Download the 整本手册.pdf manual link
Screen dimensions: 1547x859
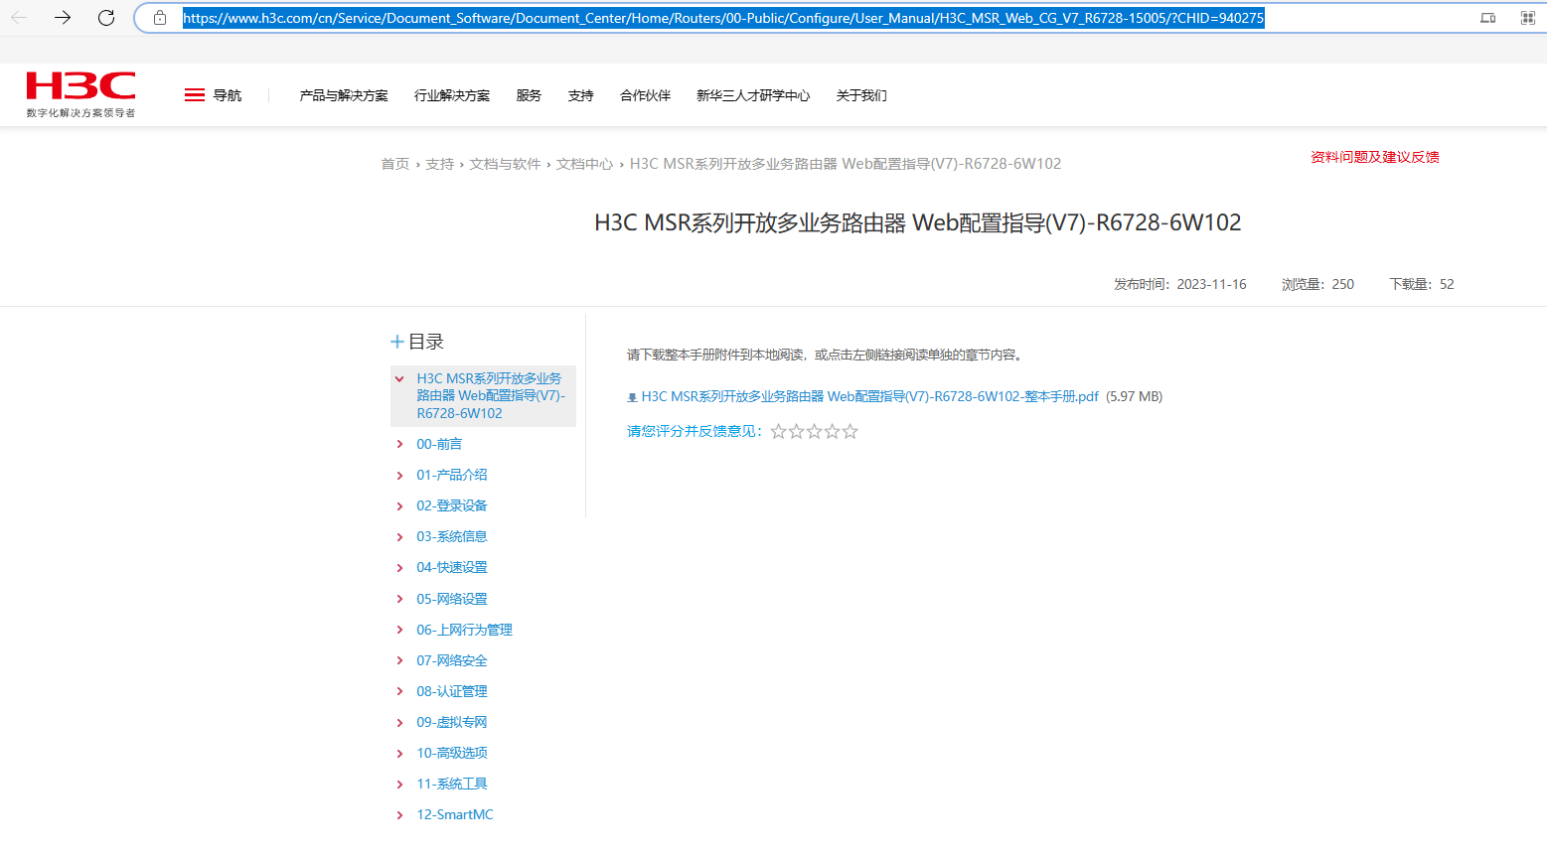tap(870, 396)
